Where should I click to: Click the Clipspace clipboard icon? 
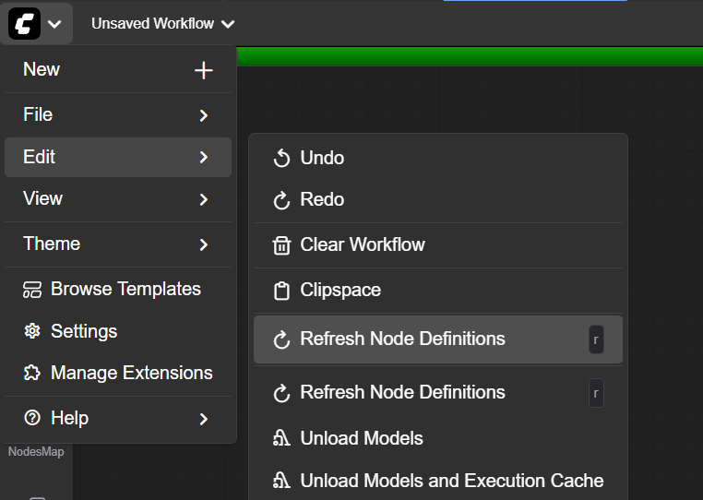(282, 291)
